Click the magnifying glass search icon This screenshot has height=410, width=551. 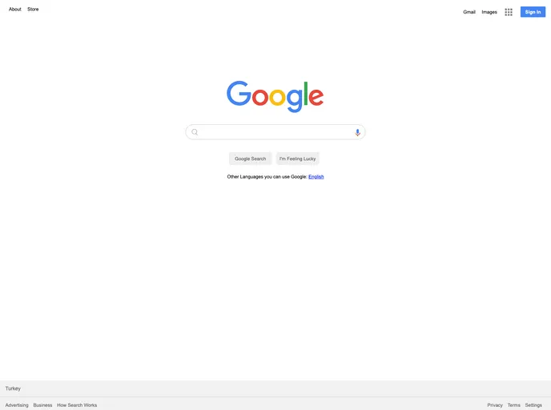click(x=195, y=132)
